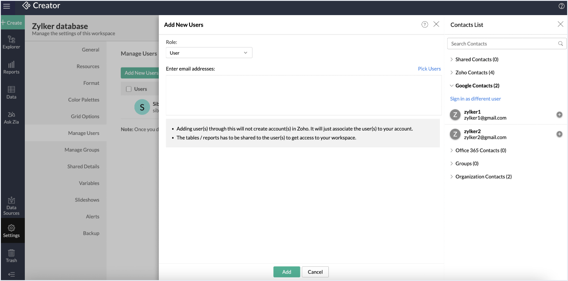Open Data Sources in the sidebar
Screen dimensions: 568x281
pyautogui.click(x=12, y=206)
